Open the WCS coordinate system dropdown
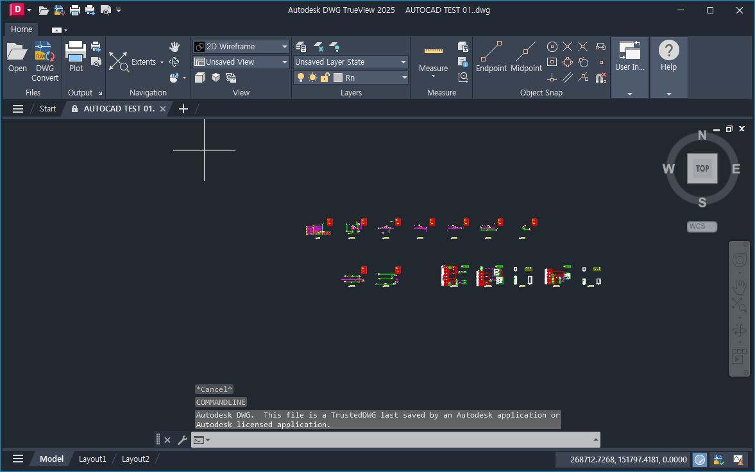The width and height of the screenshot is (755, 472). point(702,226)
